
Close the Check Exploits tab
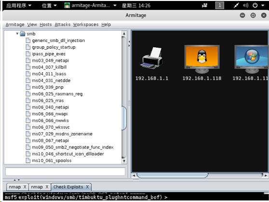click(87, 187)
